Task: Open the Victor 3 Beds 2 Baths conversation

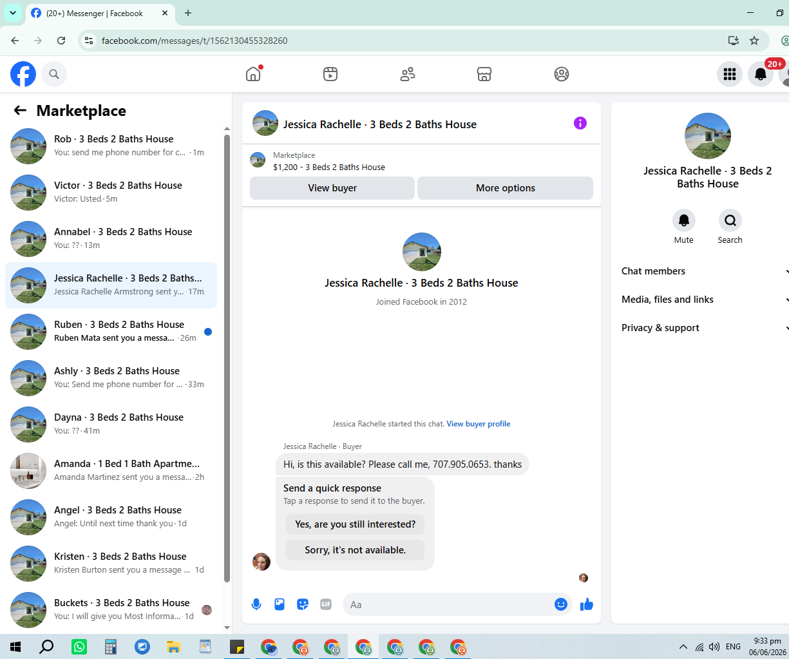Action: tap(111, 193)
